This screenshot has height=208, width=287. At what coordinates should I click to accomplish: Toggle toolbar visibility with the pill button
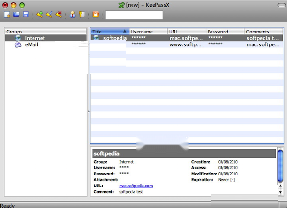point(282,5)
